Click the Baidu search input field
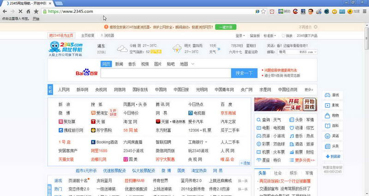The image size is (369, 196). (165, 73)
